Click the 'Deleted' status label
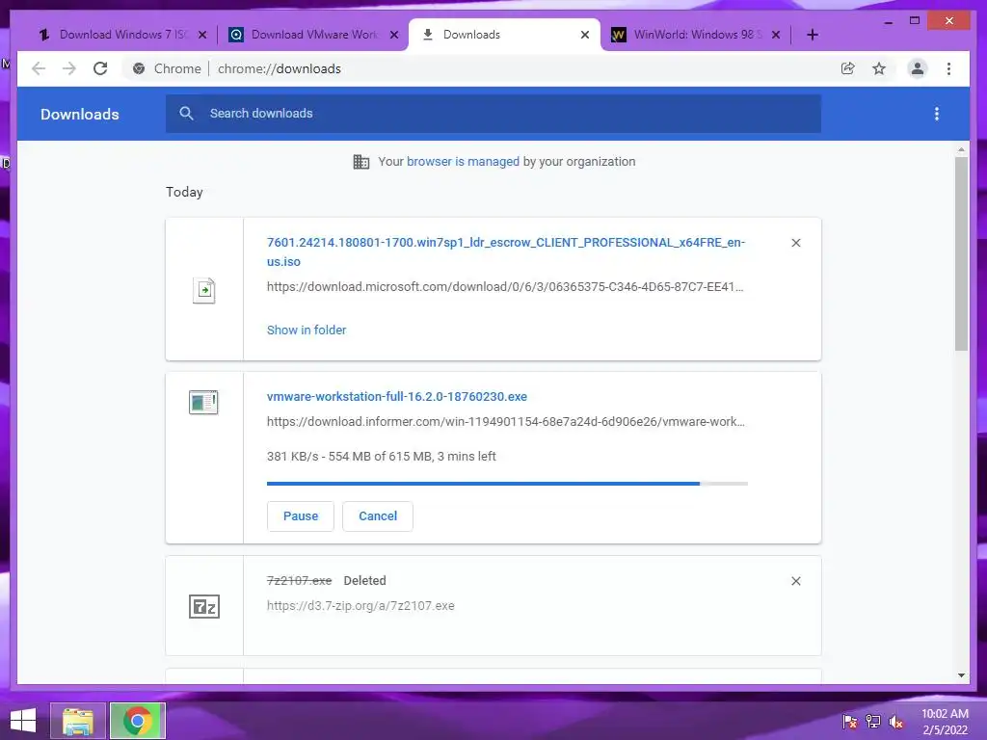987x740 pixels. click(x=365, y=581)
